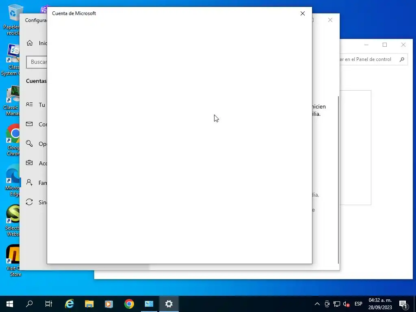The image size is (416, 312).
Task: Show hidden system tray icons
Action: click(317, 304)
